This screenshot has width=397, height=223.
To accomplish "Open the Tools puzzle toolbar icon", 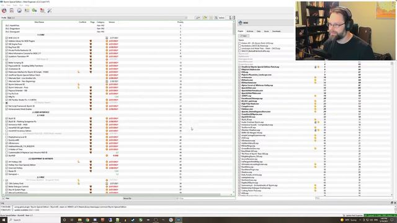I will click(42, 11).
